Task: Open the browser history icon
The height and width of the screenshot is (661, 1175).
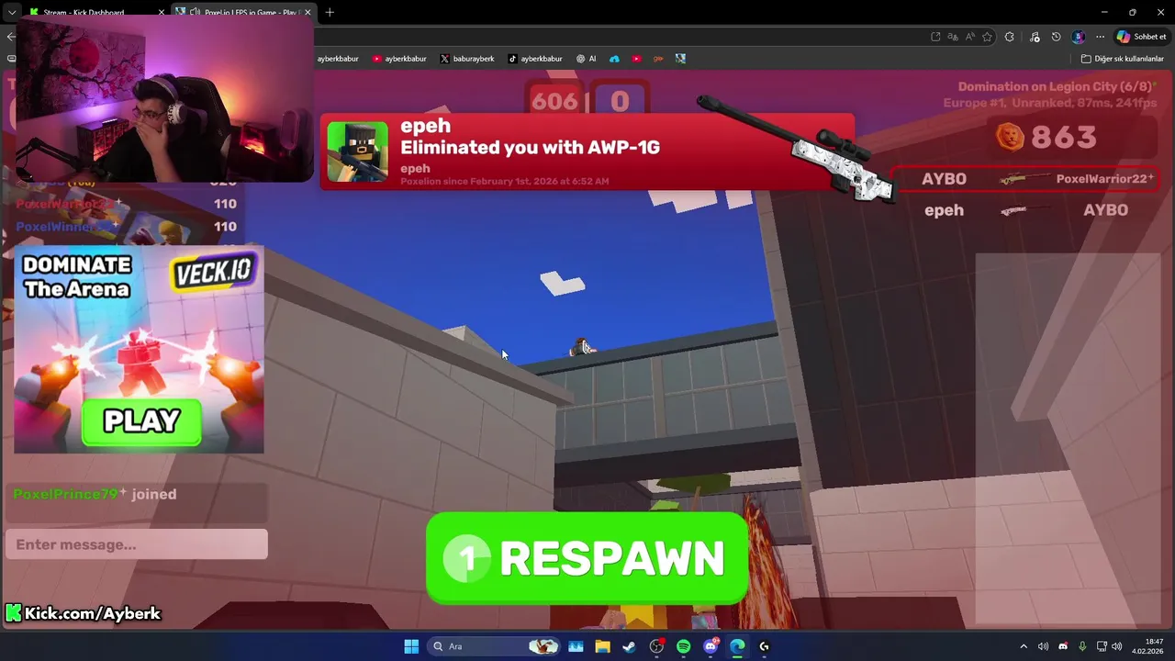Action: click(1056, 37)
